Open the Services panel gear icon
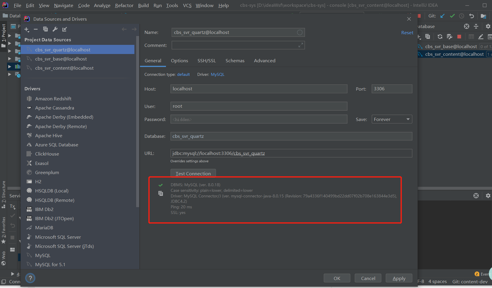 click(x=488, y=196)
